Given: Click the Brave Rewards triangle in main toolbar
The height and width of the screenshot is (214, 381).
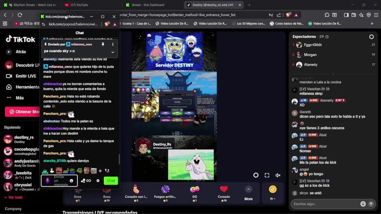Looking at the screenshot, I should point(296,15).
